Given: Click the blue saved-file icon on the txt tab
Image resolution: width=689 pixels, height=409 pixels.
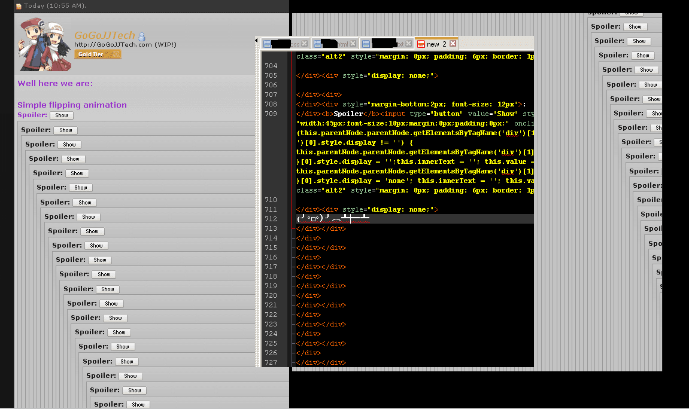Looking at the screenshot, I should pyautogui.click(x=366, y=44).
